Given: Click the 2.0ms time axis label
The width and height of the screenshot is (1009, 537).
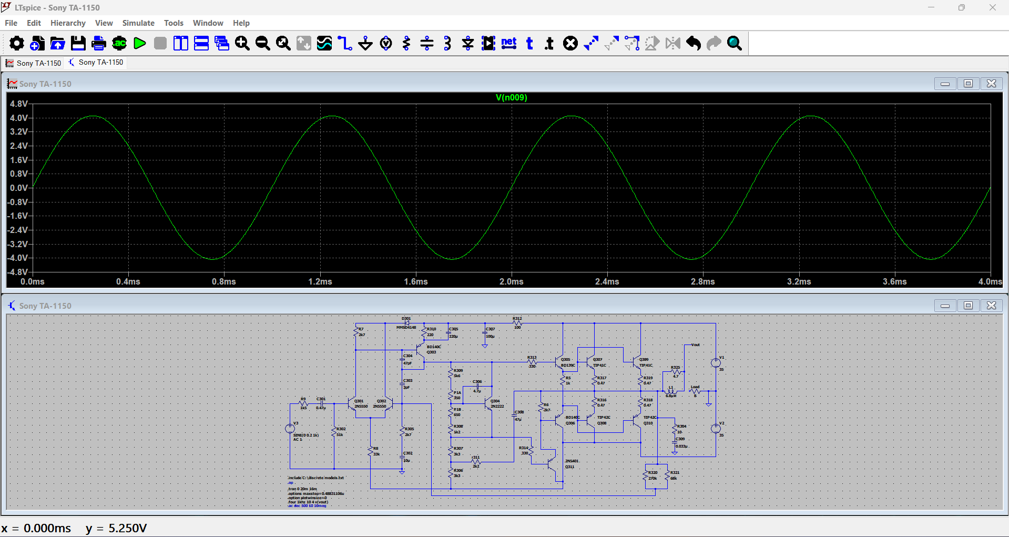Looking at the screenshot, I should (x=511, y=281).
